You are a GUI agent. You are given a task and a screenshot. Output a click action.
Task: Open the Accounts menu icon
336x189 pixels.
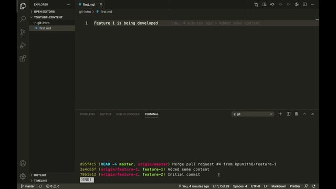pos(23,163)
